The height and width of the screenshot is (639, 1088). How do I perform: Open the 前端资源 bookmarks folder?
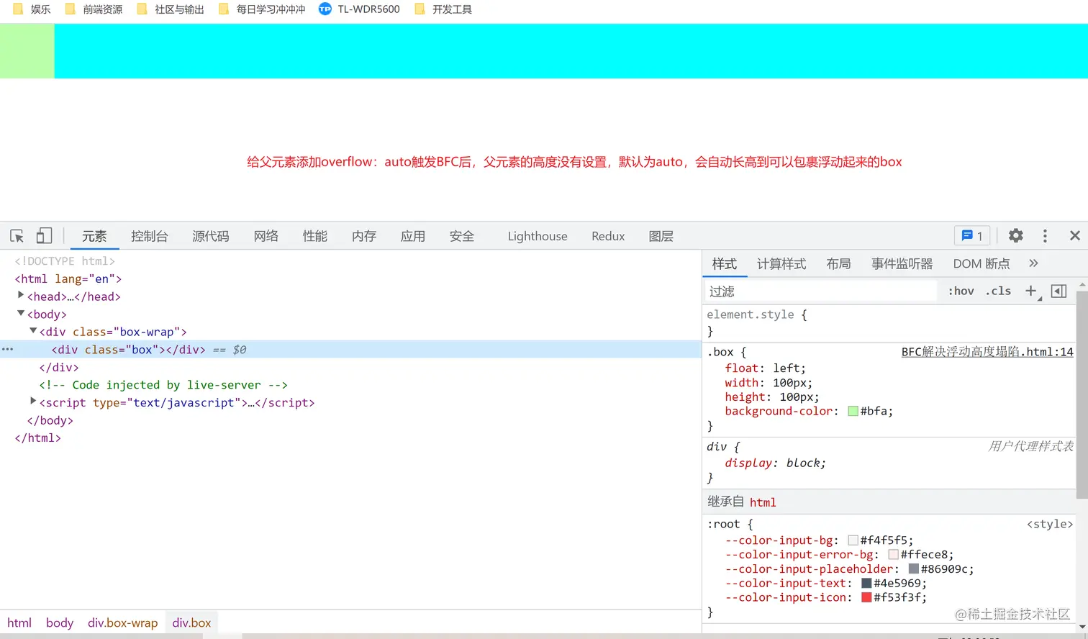(x=94, y=9)
